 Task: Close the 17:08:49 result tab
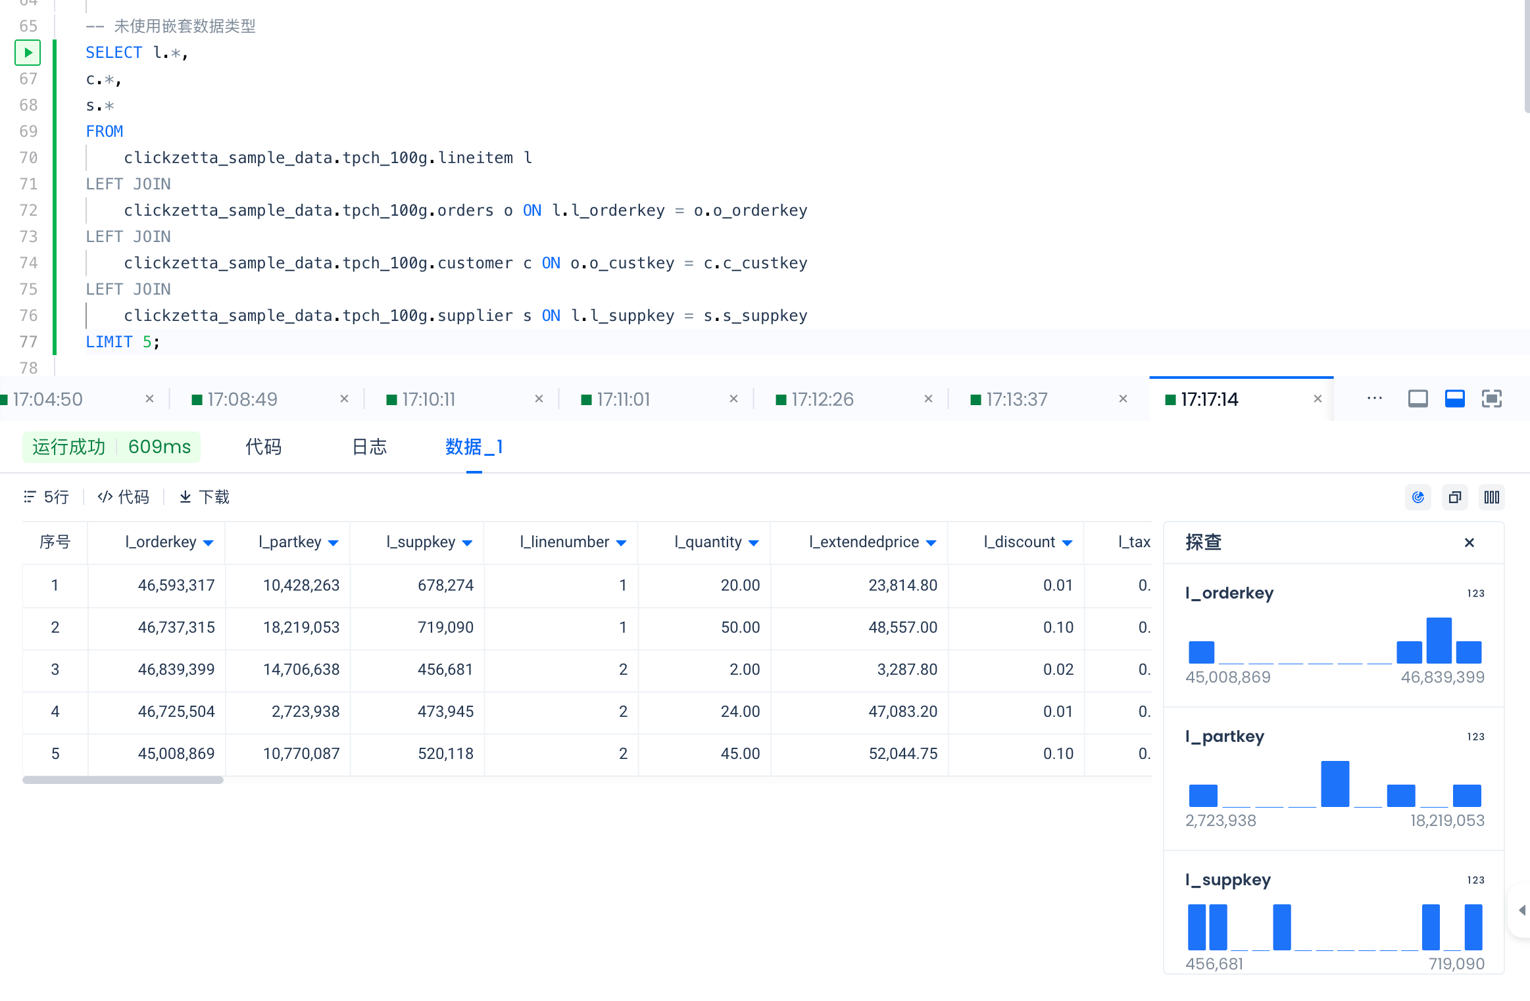(344, 399)
